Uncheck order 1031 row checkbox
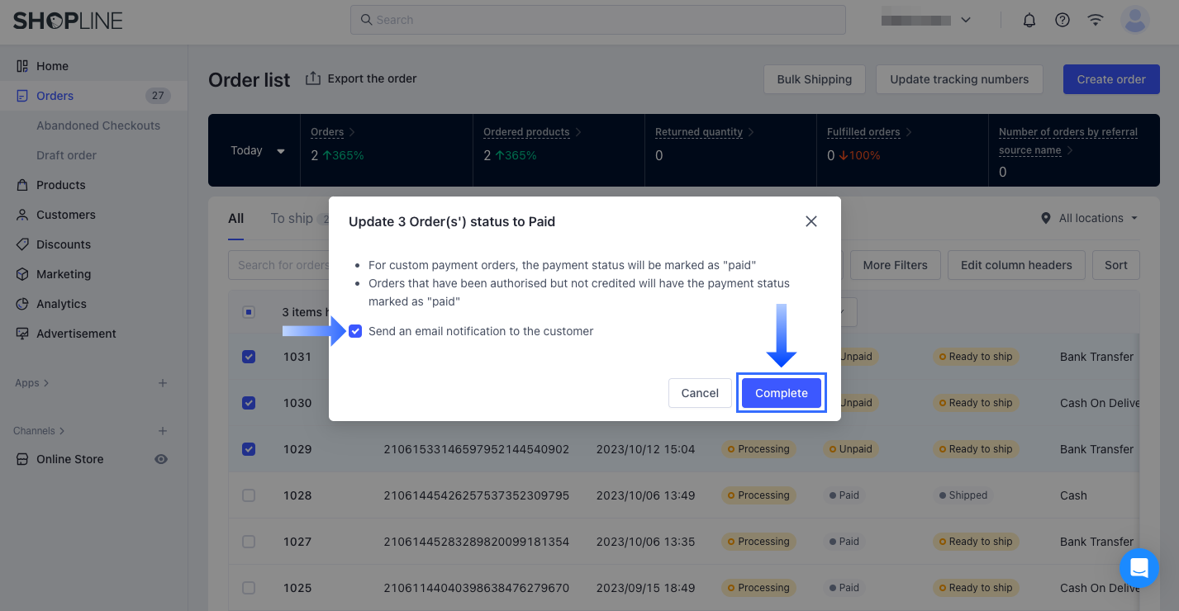 [x=249, y=357]
